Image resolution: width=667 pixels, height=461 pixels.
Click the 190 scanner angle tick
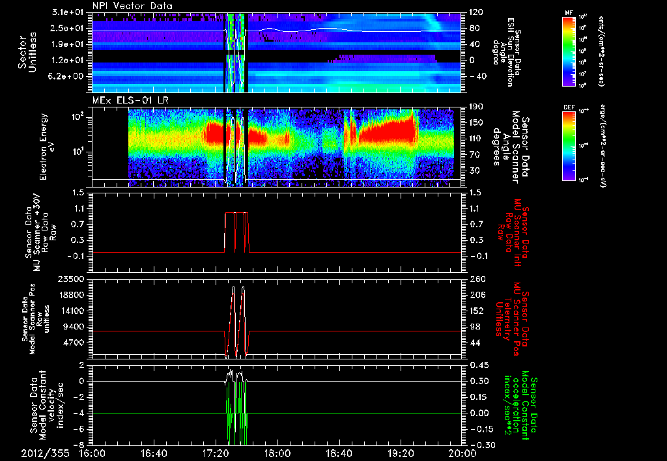tap(476, 107)
